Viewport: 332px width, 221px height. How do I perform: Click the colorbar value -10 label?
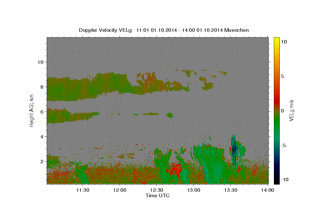point(284,180)
